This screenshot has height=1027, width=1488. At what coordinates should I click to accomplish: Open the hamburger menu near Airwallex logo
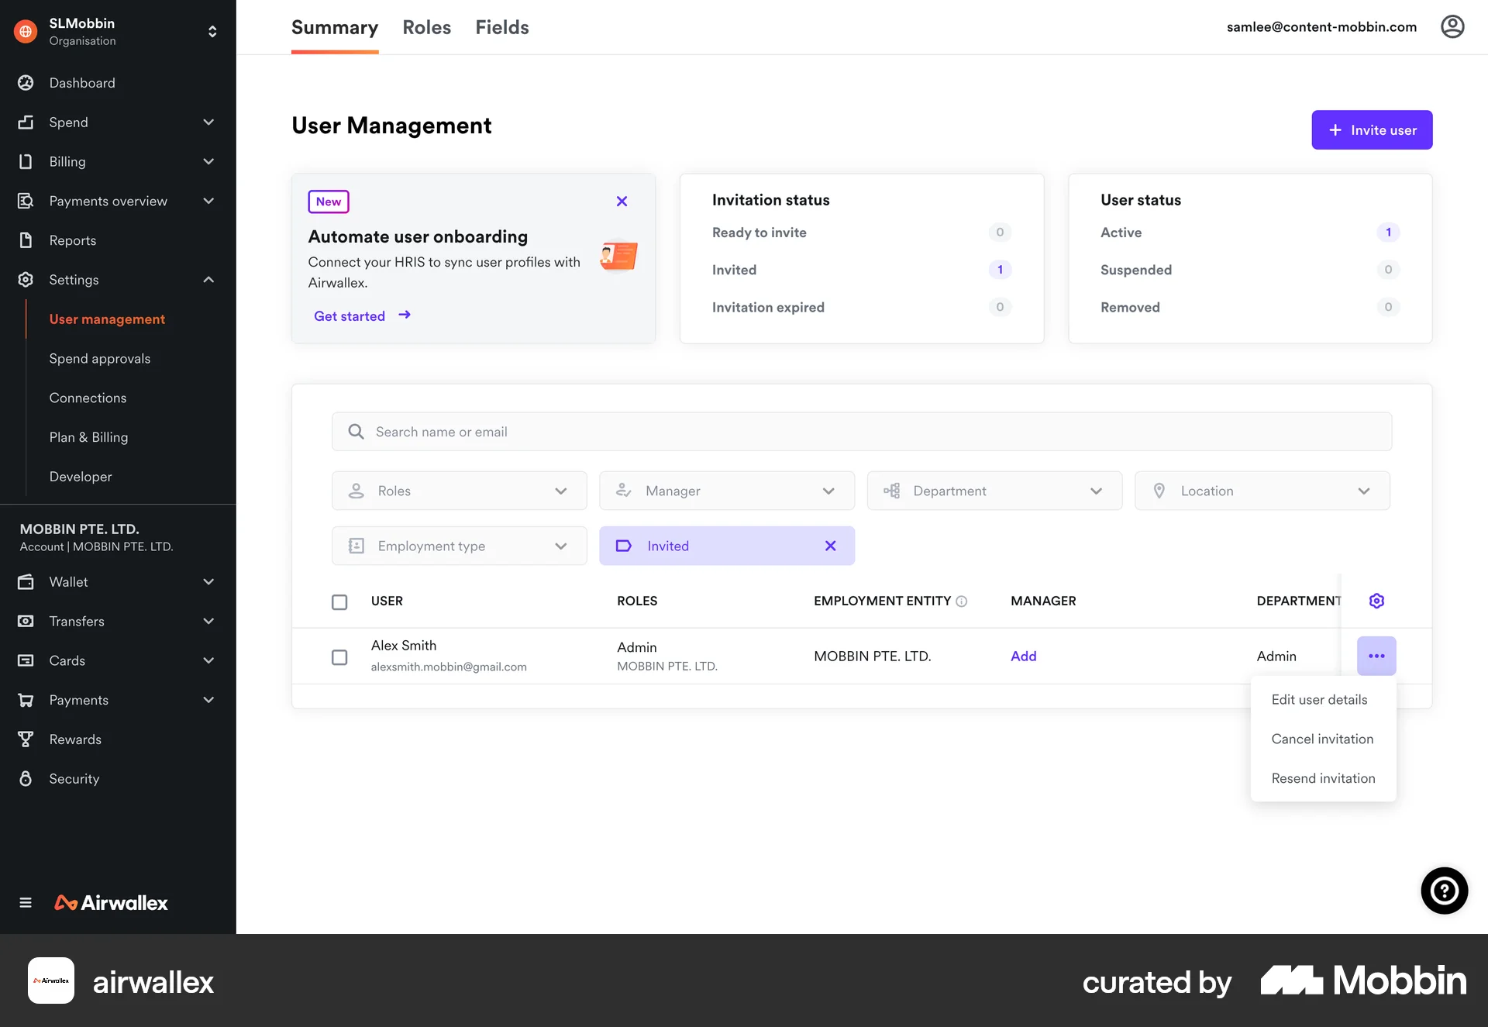tap(25, 902)
